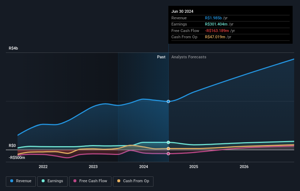Click the teal Earnings legend dot
This screenshot has height=191, width=300.
43,181
